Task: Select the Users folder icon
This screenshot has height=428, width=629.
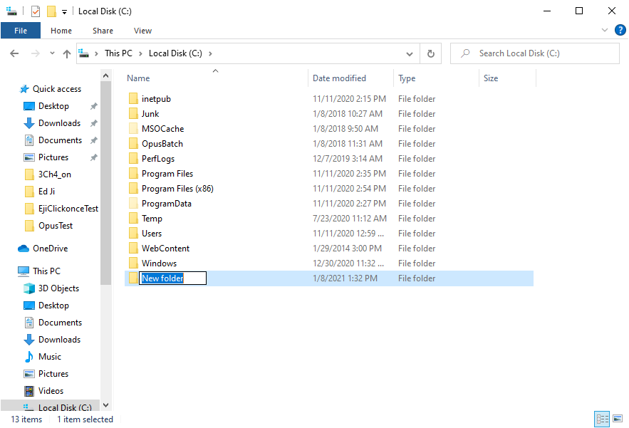Action: click(134, 233)
